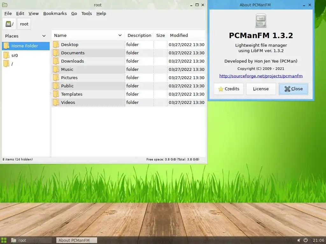The width and height of the screenshot is (326, 244).
Task: Expand the Places side pane dropdown
Action: tap(44, 36)
